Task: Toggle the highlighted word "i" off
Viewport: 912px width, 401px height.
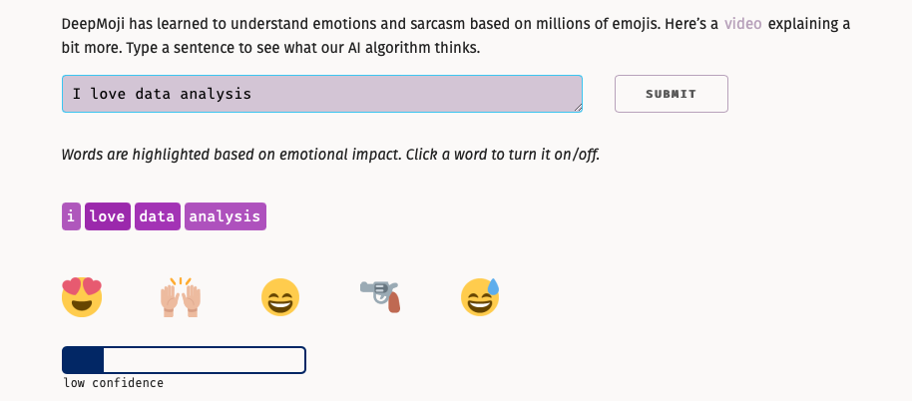Action: tap(71, 216)
